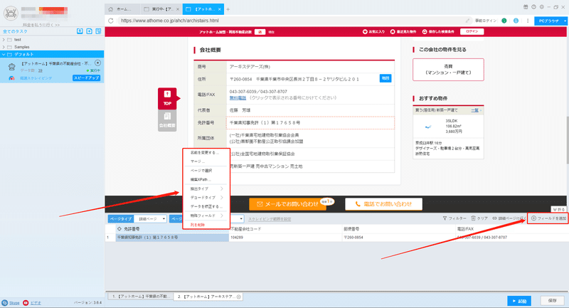569x308 pixels.
Task: Click フィールドを追加 button
Action: coord(548,218)
